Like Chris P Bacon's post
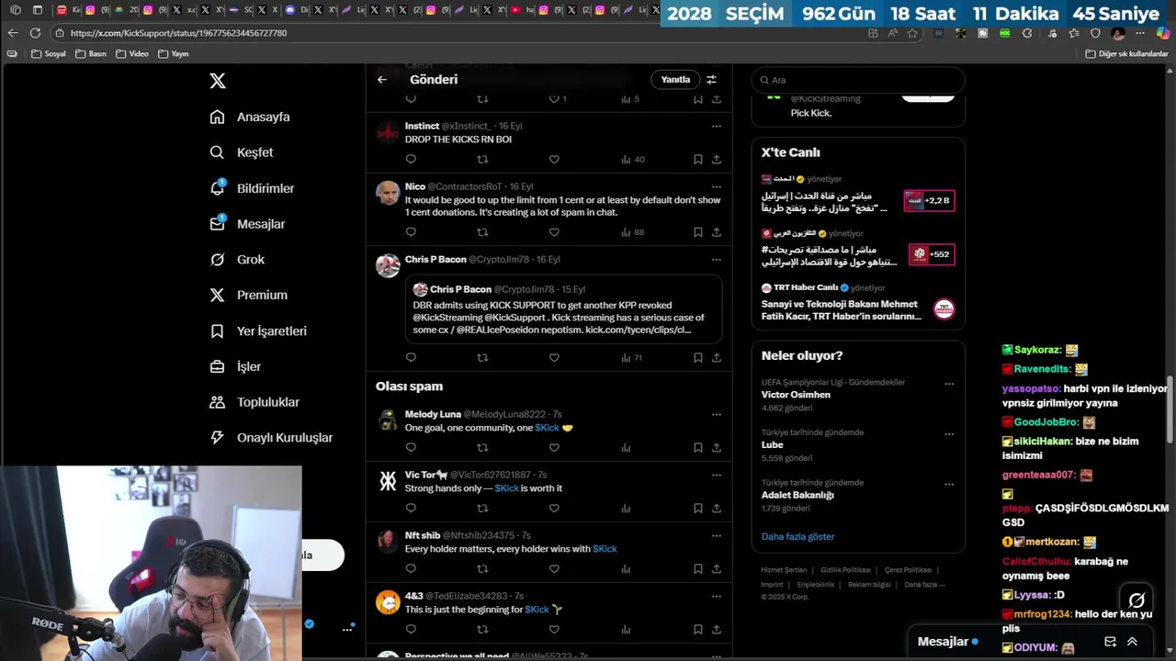Viewport: 1176px width, 661px height. [x=554, y=358]
